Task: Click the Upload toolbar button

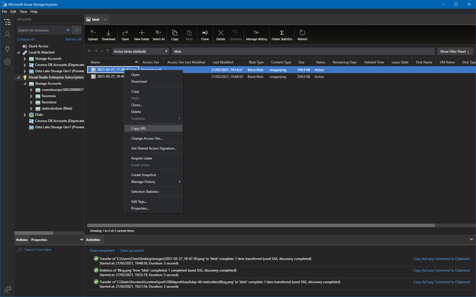Action: [93, 35]
